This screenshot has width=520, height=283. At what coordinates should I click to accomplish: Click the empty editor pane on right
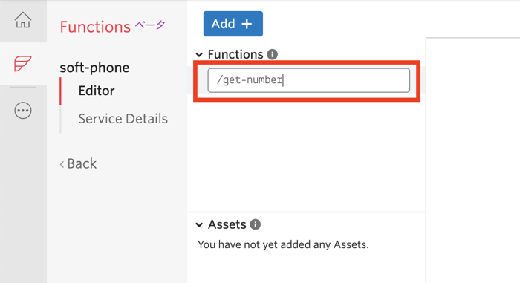tap(473, 160)
